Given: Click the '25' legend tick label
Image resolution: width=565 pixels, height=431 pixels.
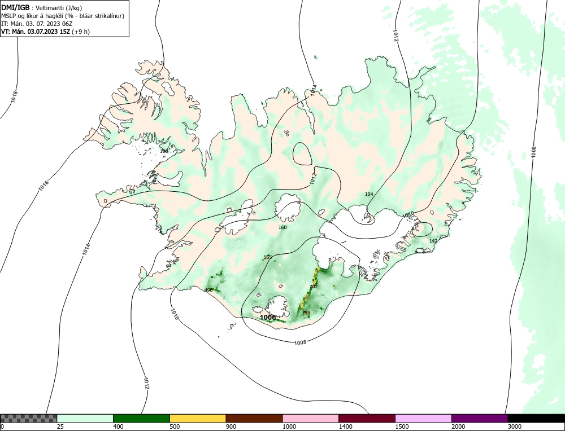Looking at the screenshot, I should pyautogui.click(x=60, y=426).
